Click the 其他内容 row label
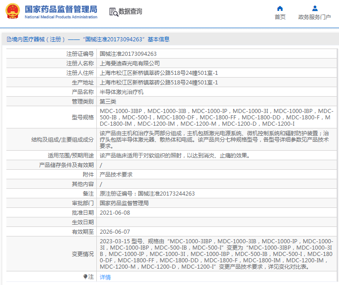The width and height of the screenshot is (339, 285). [x=83, y=184]
